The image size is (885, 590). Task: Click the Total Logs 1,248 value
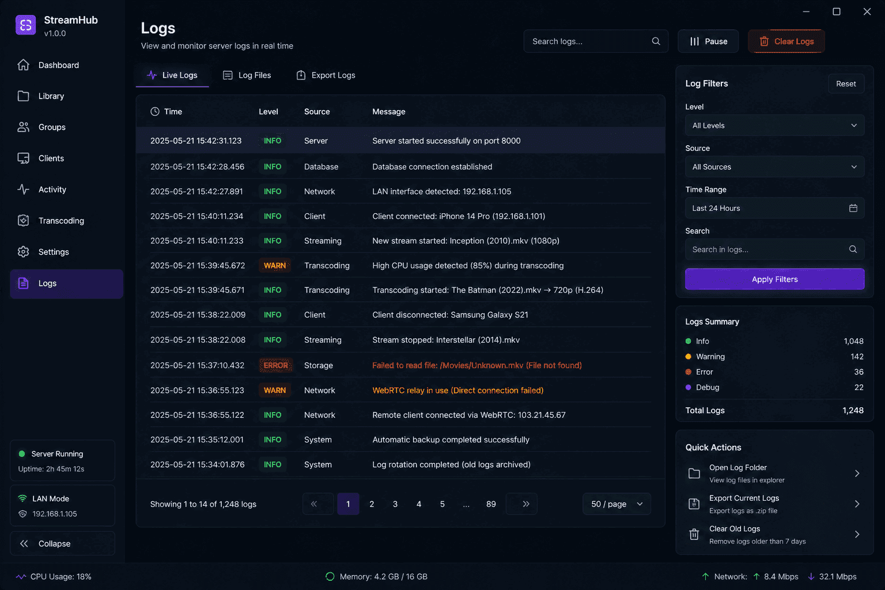853,410
